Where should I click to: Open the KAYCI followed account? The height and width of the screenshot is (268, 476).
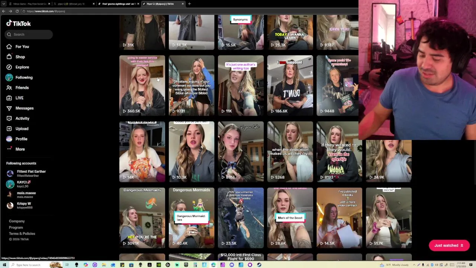[x=19, y=184]
